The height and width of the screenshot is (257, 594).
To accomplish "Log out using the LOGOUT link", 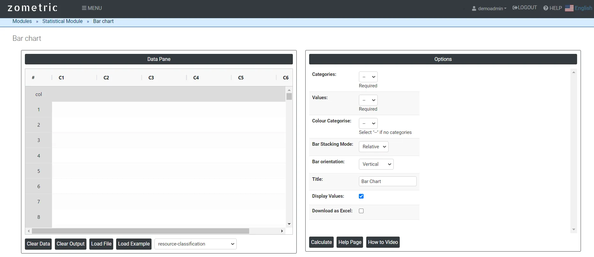I will 525,8.
